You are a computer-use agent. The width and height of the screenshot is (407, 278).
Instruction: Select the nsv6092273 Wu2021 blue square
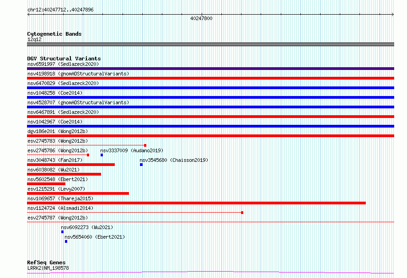(62, 232)
